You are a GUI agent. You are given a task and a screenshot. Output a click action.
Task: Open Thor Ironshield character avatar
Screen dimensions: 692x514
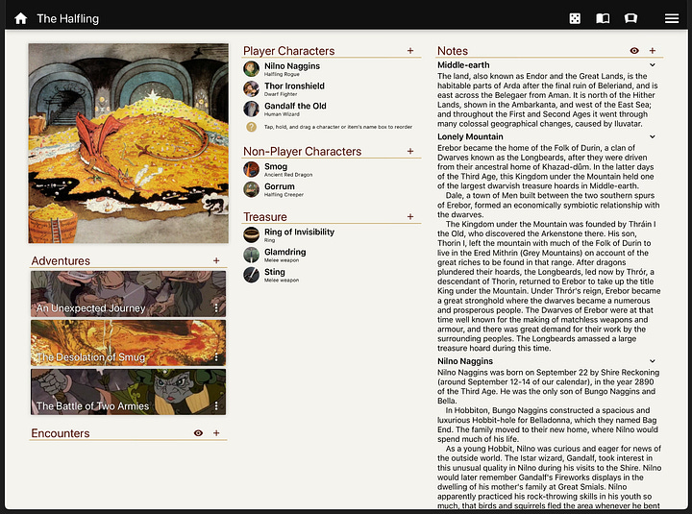click(x=251, y=88)
